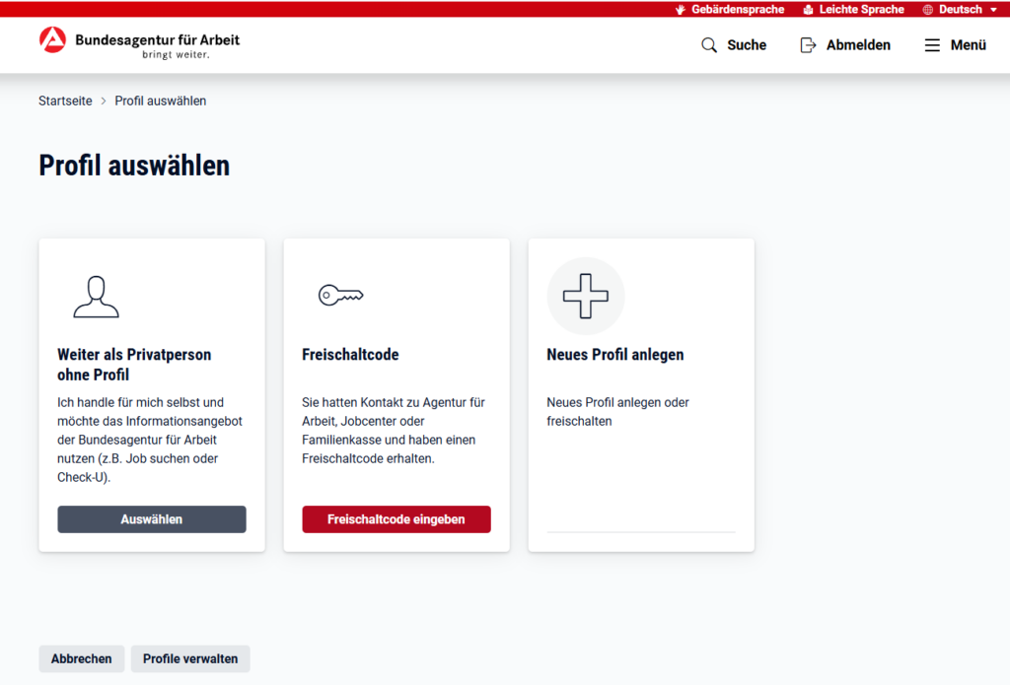
Task: Expand the Deutsch language dropdown arrow
Action: point(993,10)
